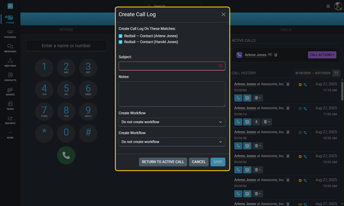Open the Messages sidebar icon
This screenshot has width=344, height=206.
coord(10,48)
